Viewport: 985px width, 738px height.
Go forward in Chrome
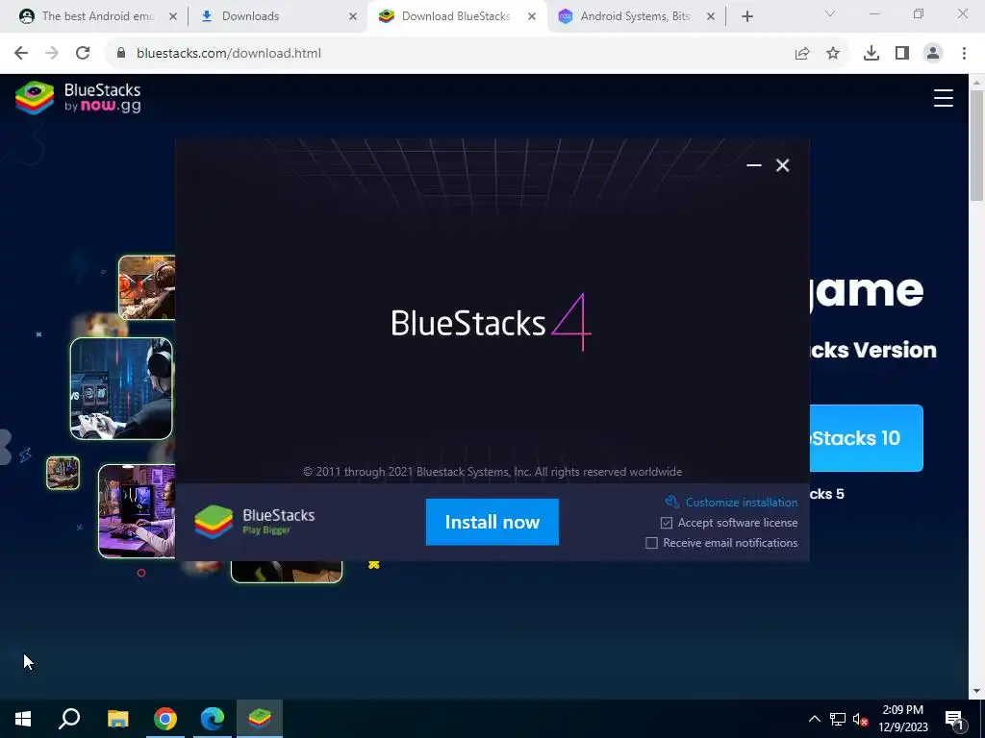pyautogui.click(x=52, y=54)
